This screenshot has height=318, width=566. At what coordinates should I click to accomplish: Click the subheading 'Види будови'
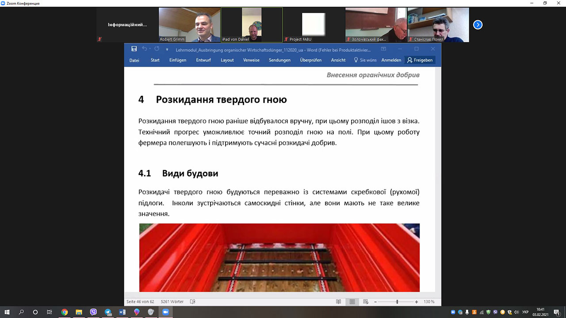click(x=190, y=174)
